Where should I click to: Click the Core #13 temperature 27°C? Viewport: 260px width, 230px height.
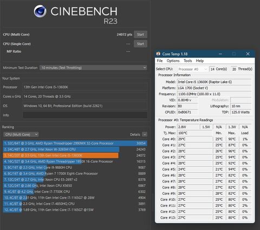pos(194,218)
